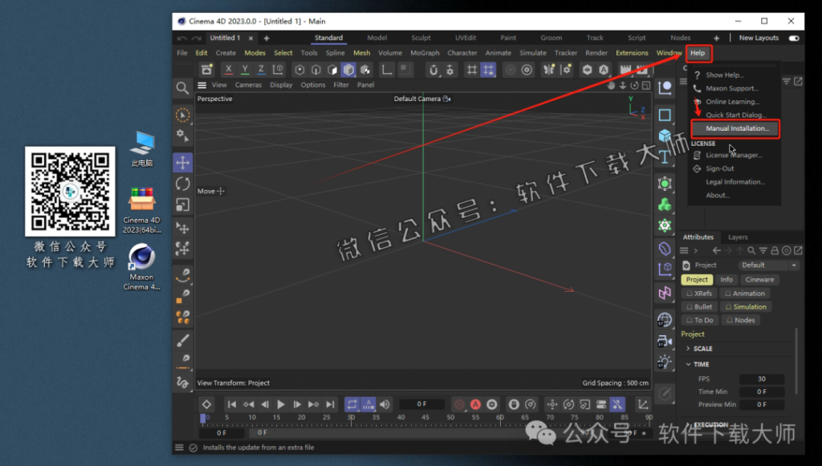Click the Undo arrow icon
The height and width of the screenshot is (466, 822).
[x=182, y=38]
